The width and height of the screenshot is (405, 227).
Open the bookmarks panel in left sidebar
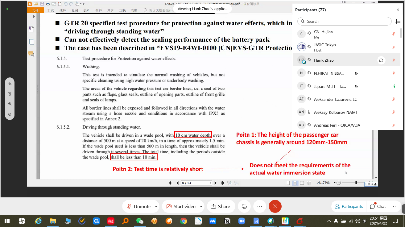pos(31,30)
